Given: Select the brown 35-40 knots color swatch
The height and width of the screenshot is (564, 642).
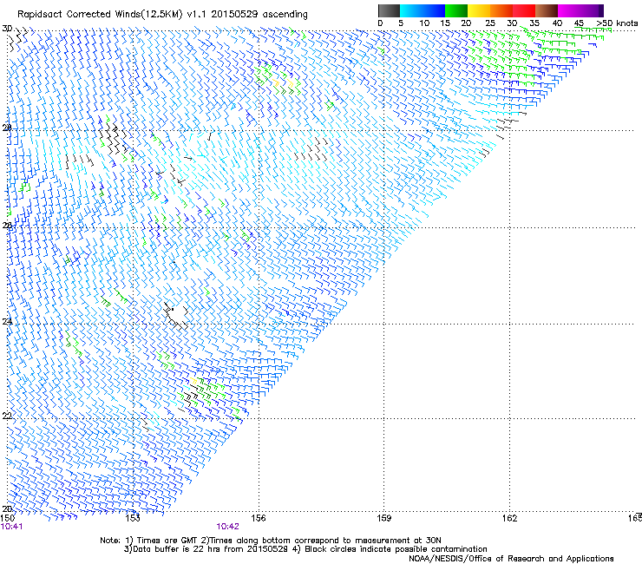Looking at the screenshot, I should click(x=547, y=10).
